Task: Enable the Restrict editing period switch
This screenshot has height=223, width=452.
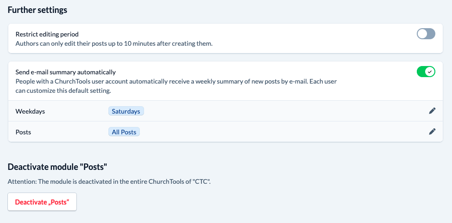Action: [426, 34]
